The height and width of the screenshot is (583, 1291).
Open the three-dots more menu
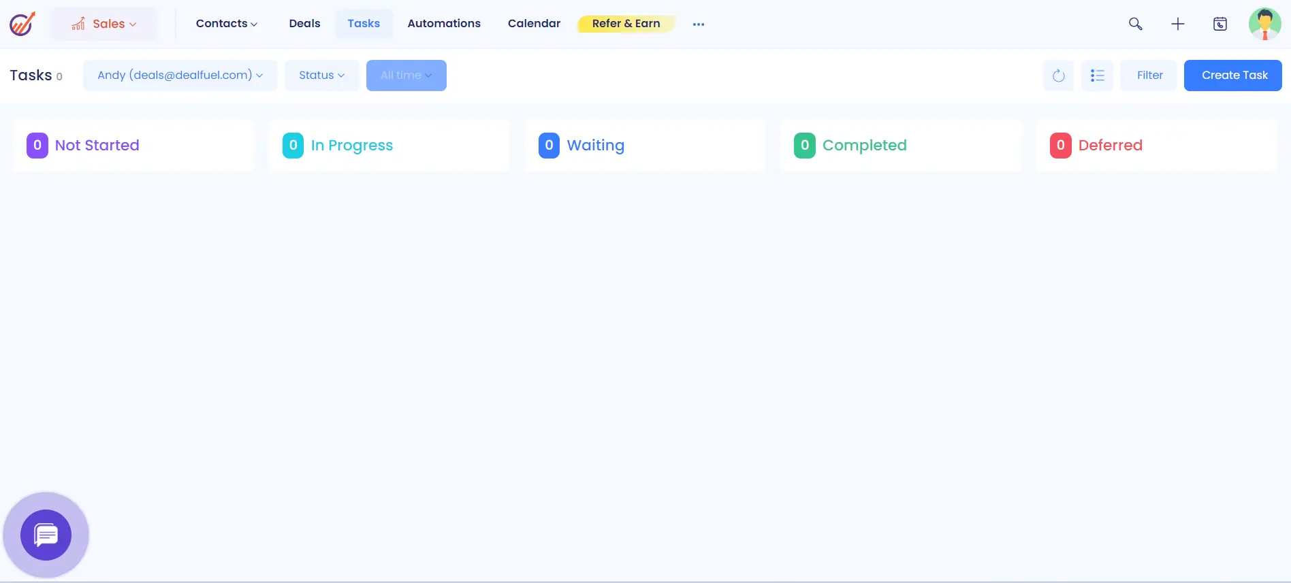[698, 24]
